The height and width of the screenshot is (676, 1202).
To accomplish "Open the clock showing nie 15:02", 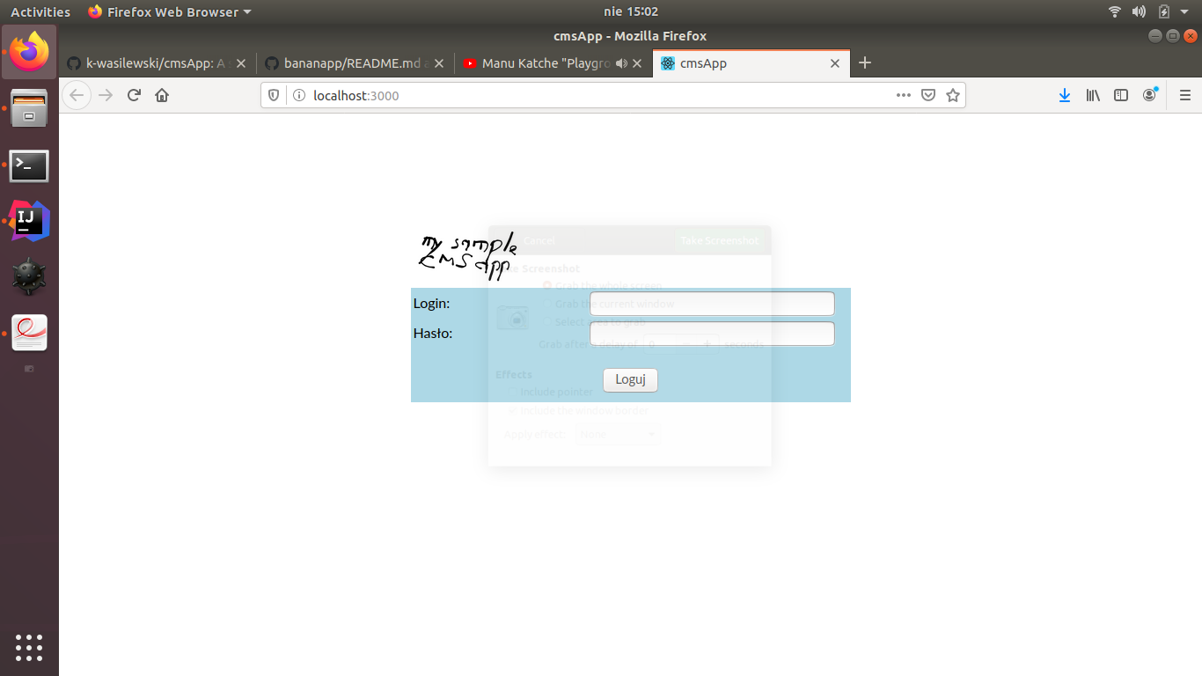I will pos(631,11).
